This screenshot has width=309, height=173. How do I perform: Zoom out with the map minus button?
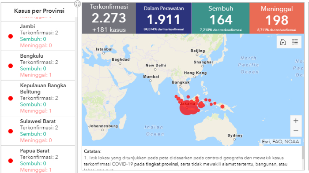(x=296, y=131)
